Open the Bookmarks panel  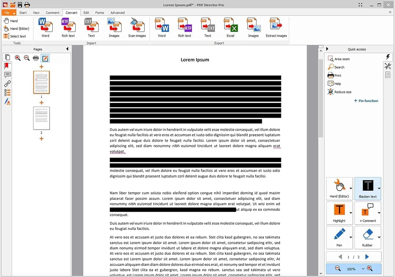[x=7, y=66]
